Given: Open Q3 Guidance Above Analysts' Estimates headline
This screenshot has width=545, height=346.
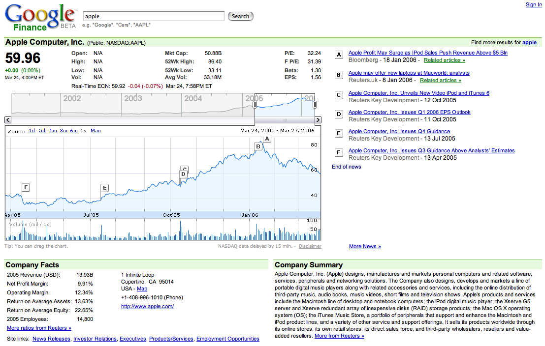Looking at the screenshot, I should tap(431, 150).
